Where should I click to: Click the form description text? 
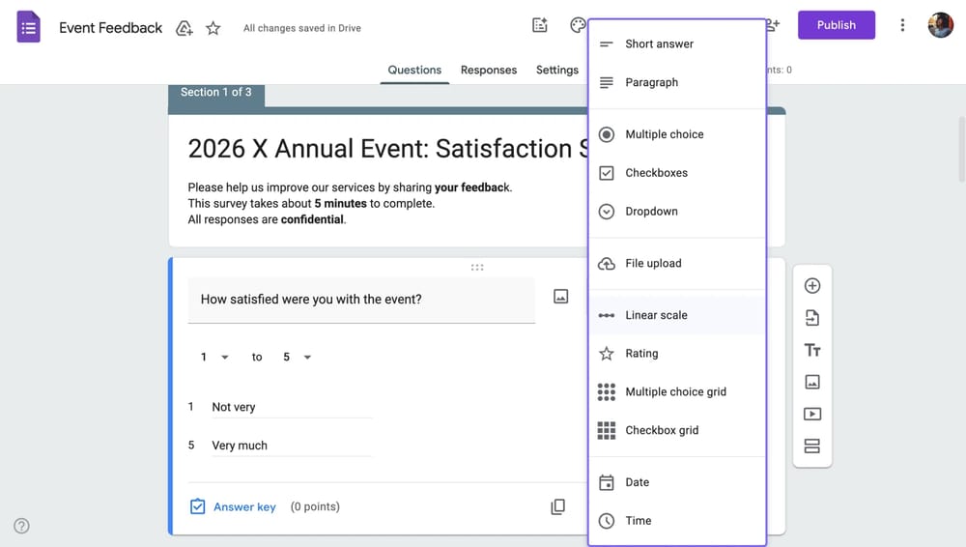[350, 204]
